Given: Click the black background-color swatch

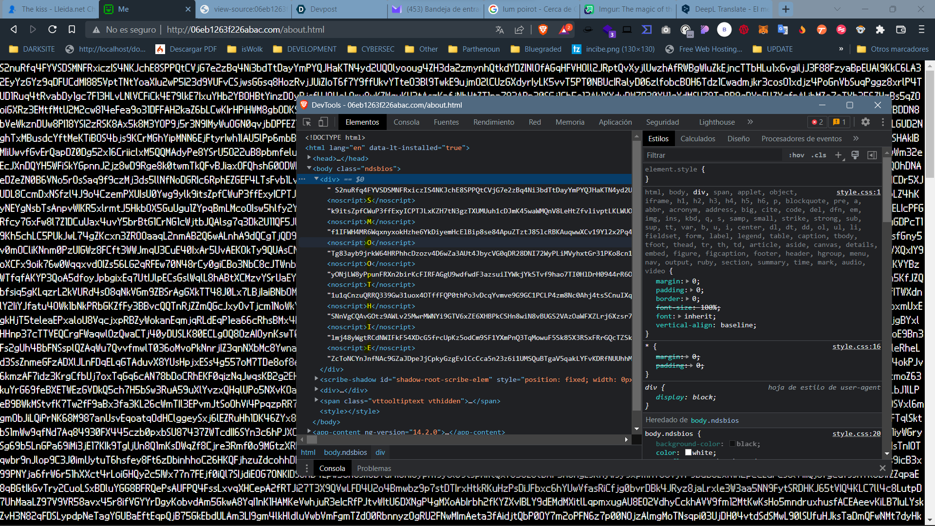Looking at the screenshot, I should 732,444.
